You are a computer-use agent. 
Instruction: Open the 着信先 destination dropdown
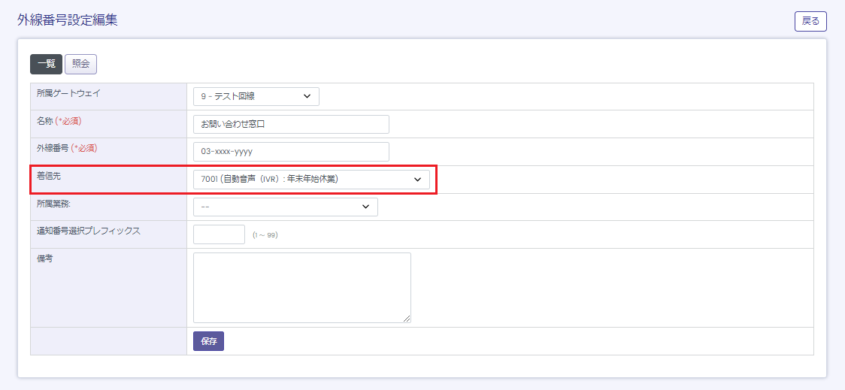pos(311,179)
